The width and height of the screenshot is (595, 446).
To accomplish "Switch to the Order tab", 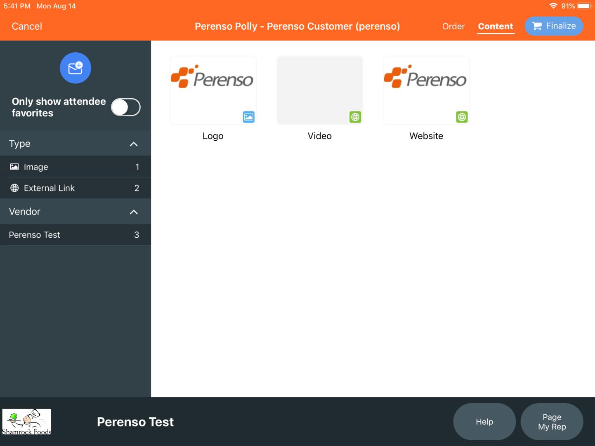I will pyautogui.click(x=453, y=26).
